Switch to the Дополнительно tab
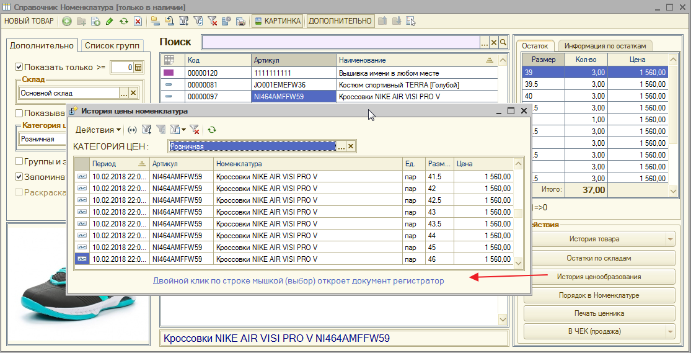Viewport: 691px width, 353px height. 42,45
